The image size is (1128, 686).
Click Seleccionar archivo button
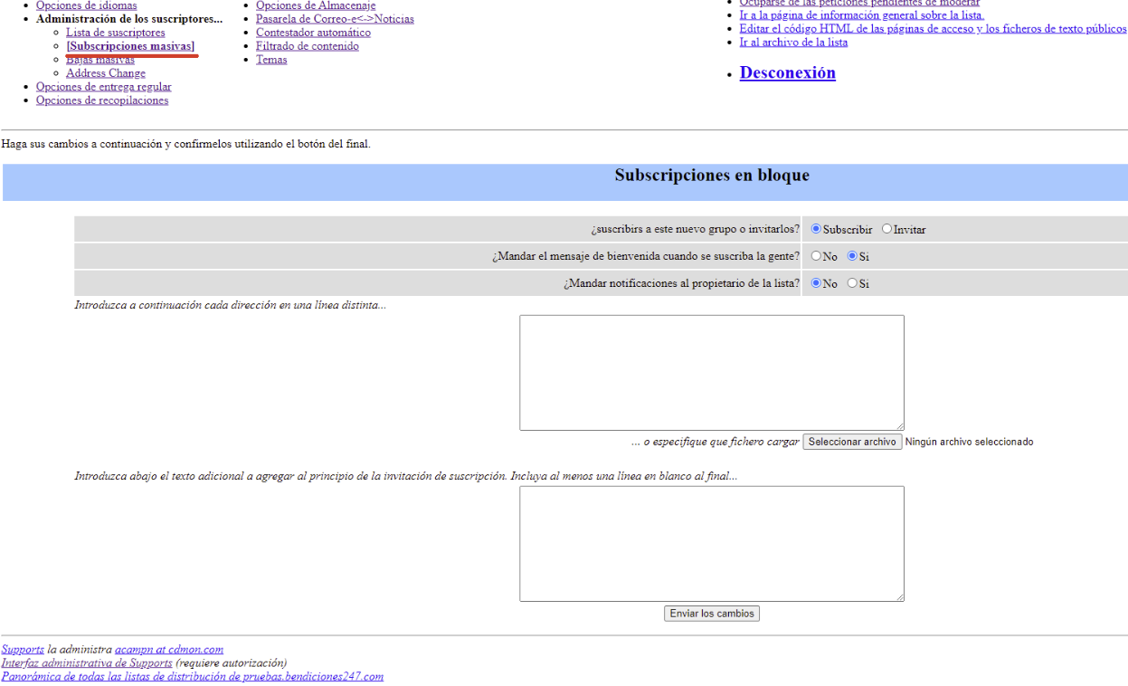click(x=852, y=442)
